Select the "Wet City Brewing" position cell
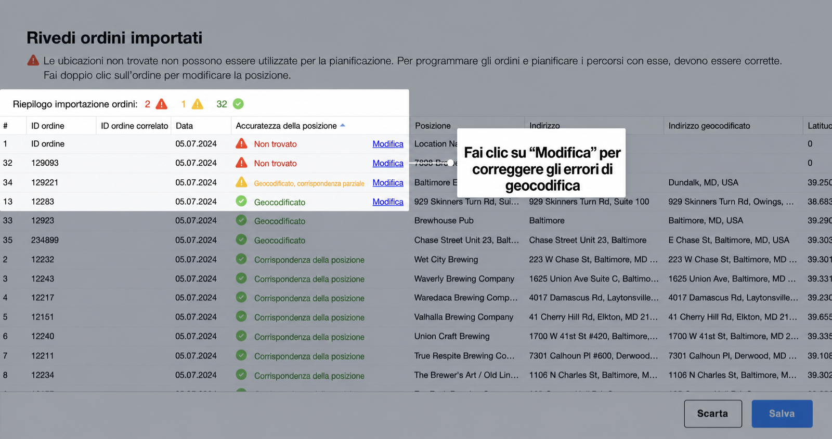832x439 pixels. coord(446,259)
